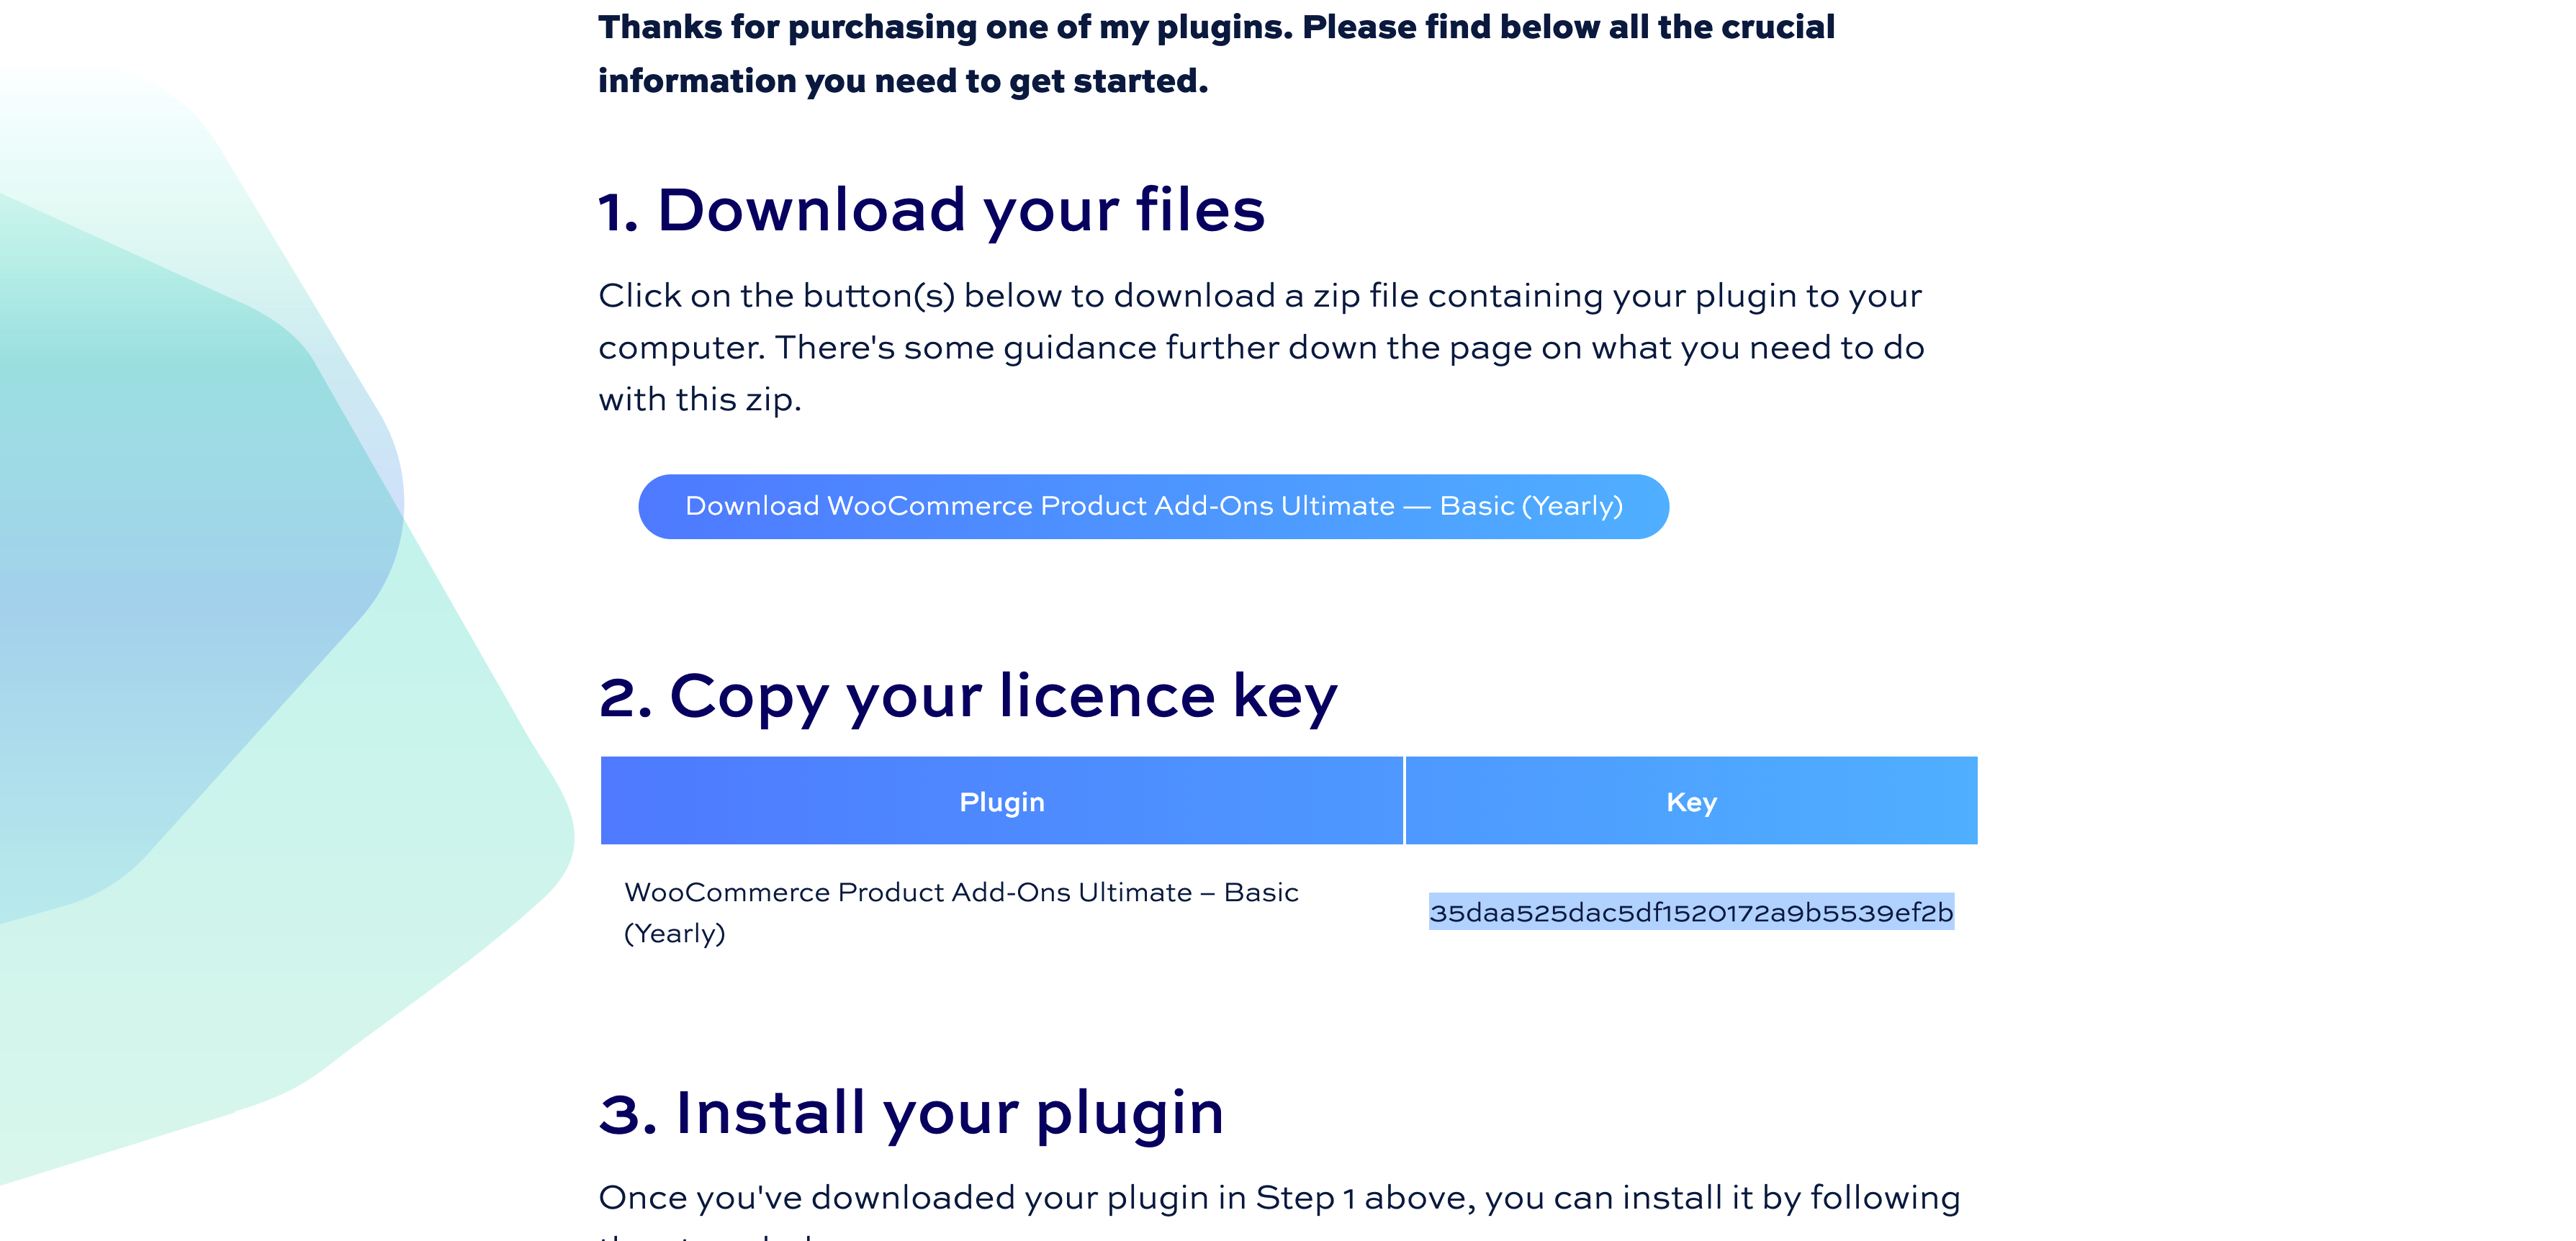Click the word "files" in the first heading

(1200, 210)
